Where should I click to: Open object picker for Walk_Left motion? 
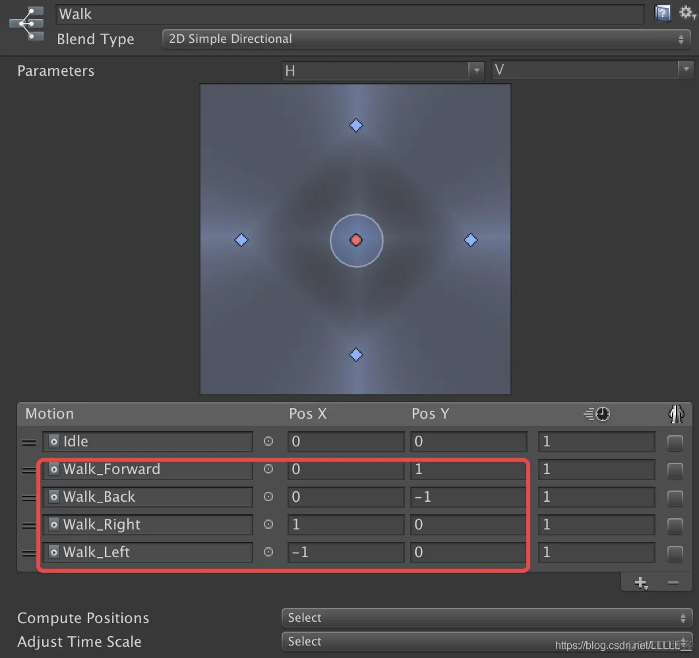coord(268,552)
